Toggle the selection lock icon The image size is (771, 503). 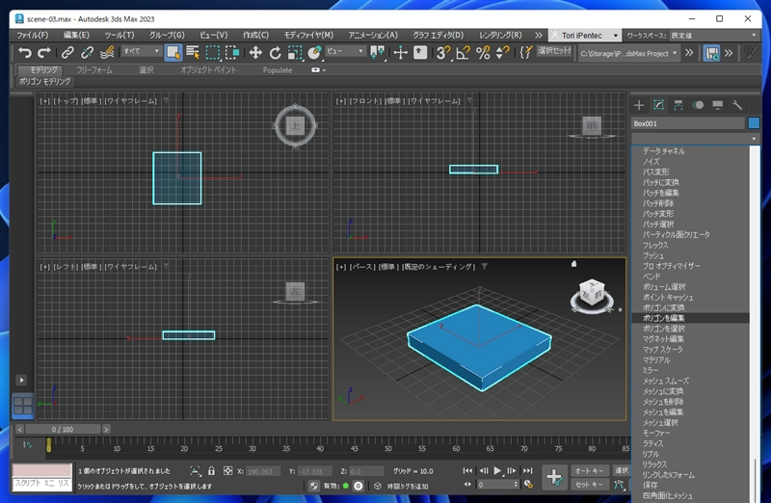coord(211,471)
